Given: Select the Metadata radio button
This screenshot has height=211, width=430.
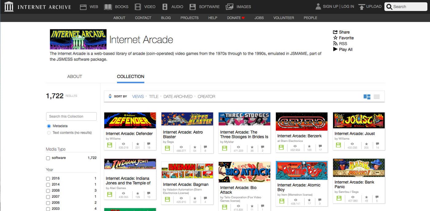Looking at the screenshot, I should (x=49, y=126).
